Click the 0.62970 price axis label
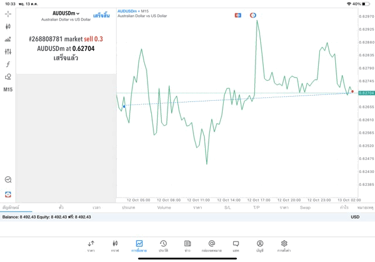The image size is (375, 262). [366, 16]
